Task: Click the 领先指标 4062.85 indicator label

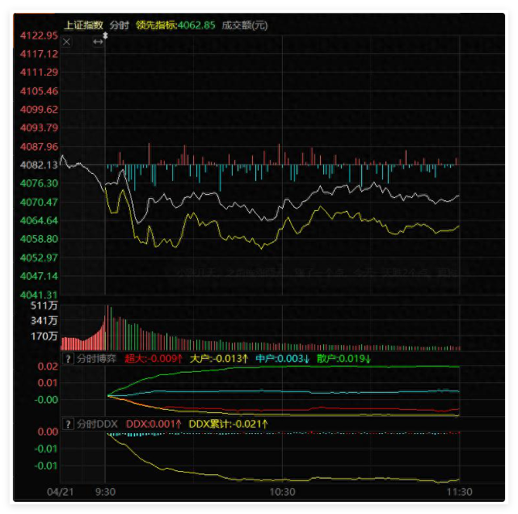Action: [x=175, y=25]
